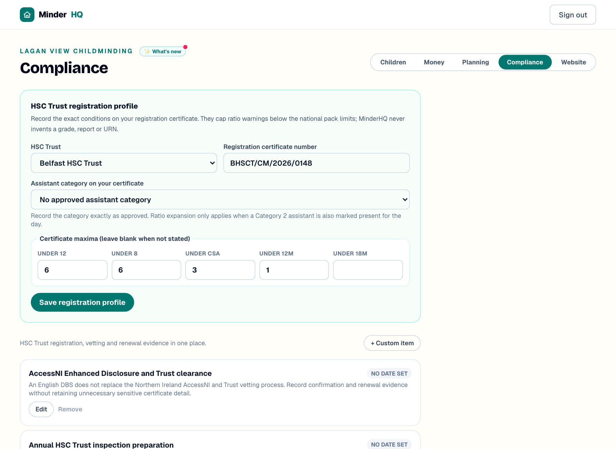Screen dimensions: 616x449
Task: Click 'Annual HSC Trust inspection preparation' title
Action: (101, 445)
